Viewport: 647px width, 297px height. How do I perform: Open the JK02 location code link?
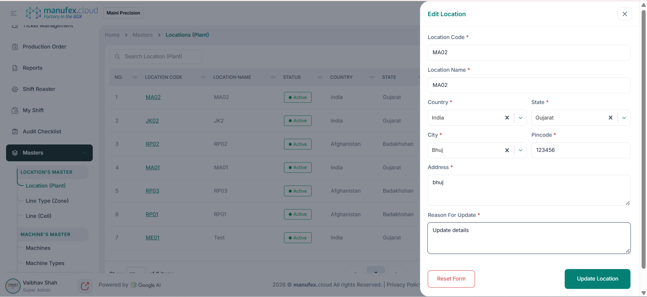coord(152,121)
